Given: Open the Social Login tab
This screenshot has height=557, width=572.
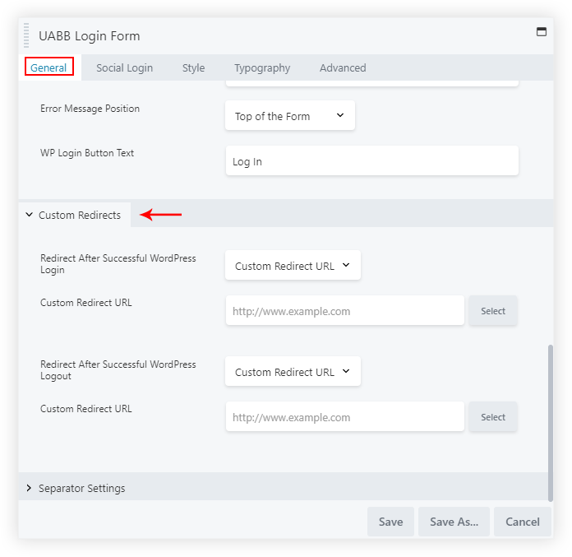Looking at the screenshot, I should (124, 67).
